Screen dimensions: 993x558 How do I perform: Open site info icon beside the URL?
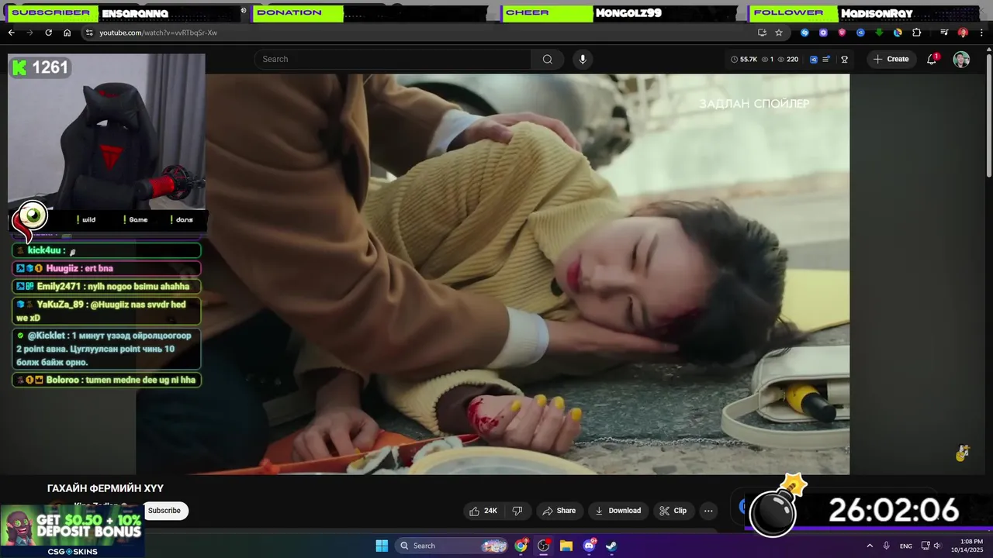tap(89, 33)
